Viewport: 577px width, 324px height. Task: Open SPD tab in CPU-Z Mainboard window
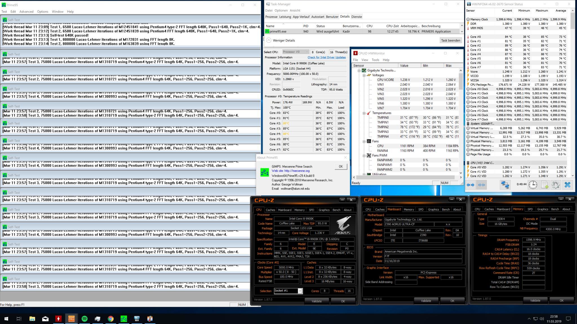[421, 210]
